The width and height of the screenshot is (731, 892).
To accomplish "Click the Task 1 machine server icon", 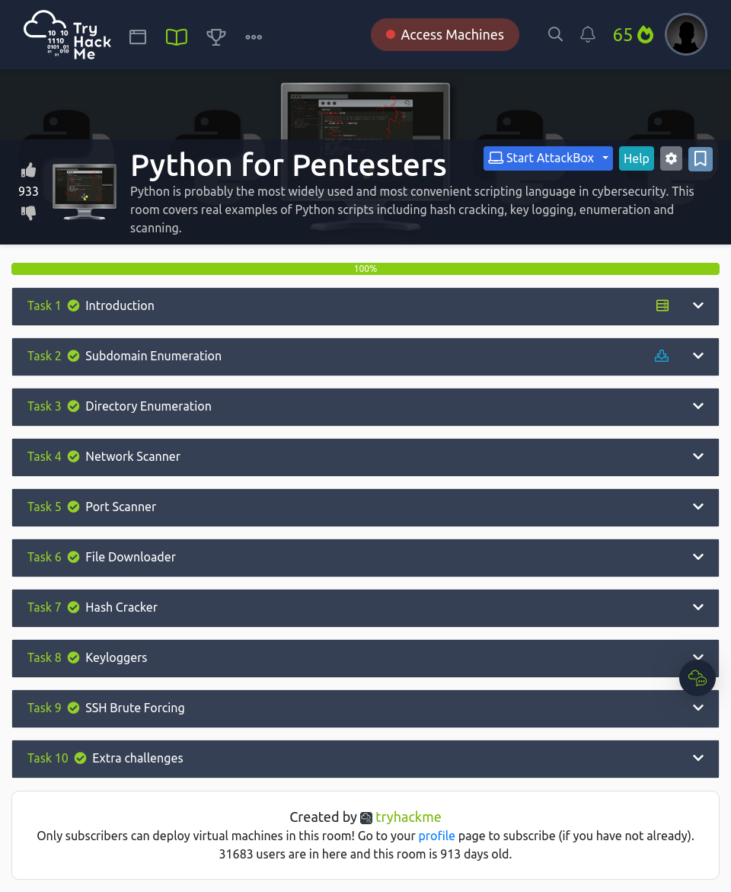I will 662,305.
